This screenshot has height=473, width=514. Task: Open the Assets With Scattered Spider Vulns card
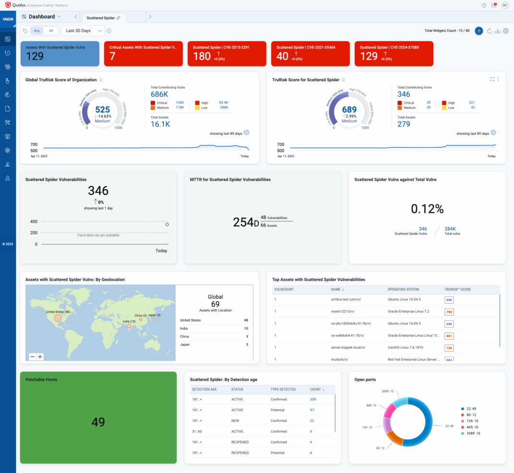60,54
